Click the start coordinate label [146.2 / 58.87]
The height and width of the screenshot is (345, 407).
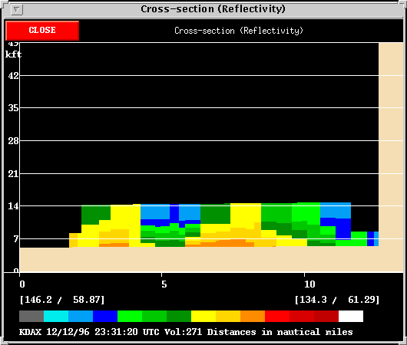[x=62, y=300]
